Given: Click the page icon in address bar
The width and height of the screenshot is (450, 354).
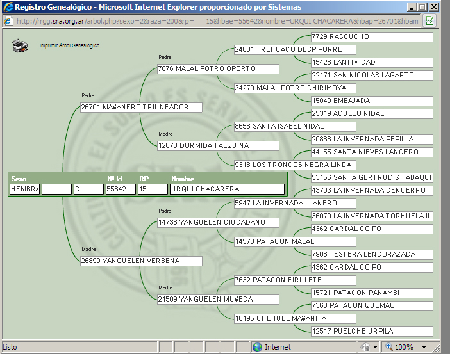Looking at the screenshot, I should point(8,20).
